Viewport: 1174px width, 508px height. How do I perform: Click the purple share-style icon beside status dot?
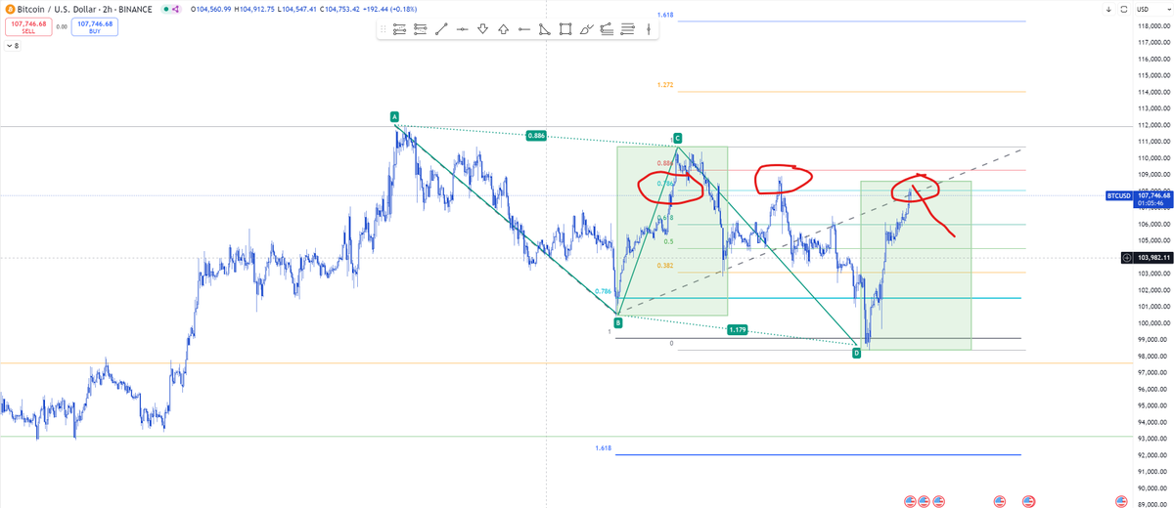(175, 9)
